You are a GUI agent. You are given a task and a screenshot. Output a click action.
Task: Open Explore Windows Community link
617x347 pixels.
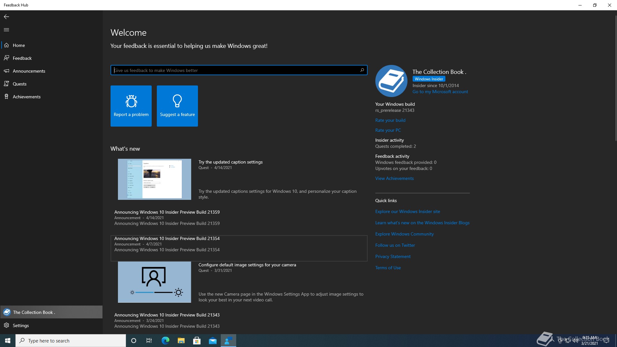click(404, 234)
